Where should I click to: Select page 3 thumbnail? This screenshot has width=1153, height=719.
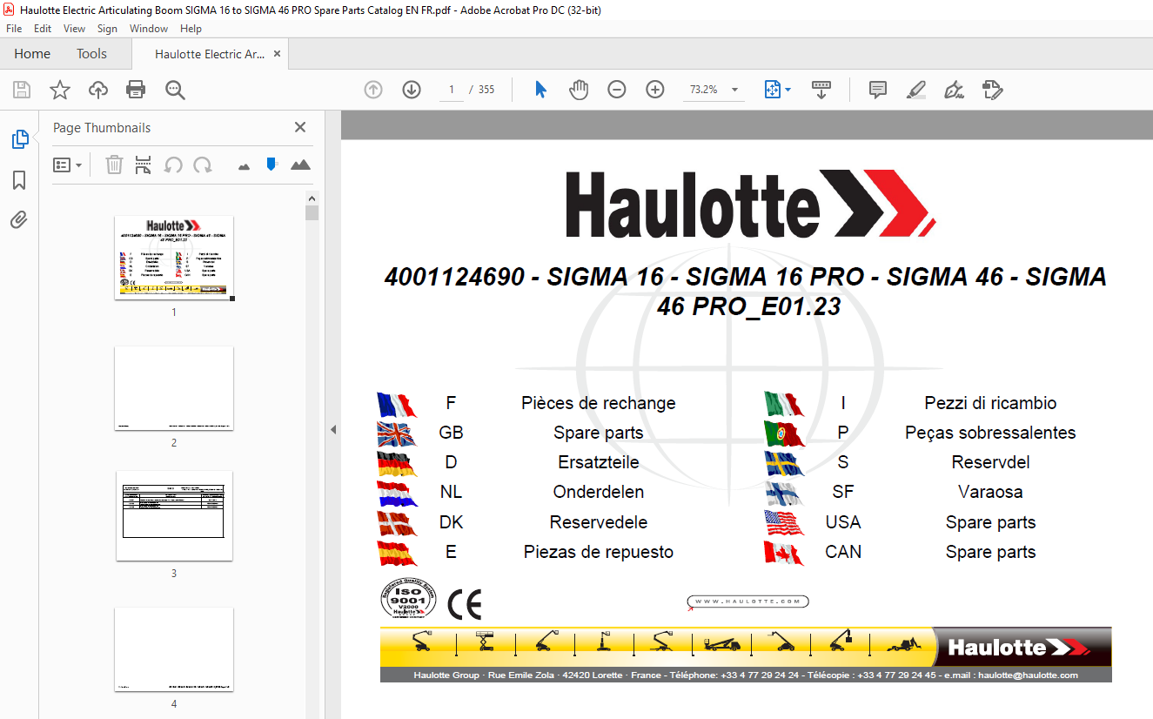click(174, 516)
